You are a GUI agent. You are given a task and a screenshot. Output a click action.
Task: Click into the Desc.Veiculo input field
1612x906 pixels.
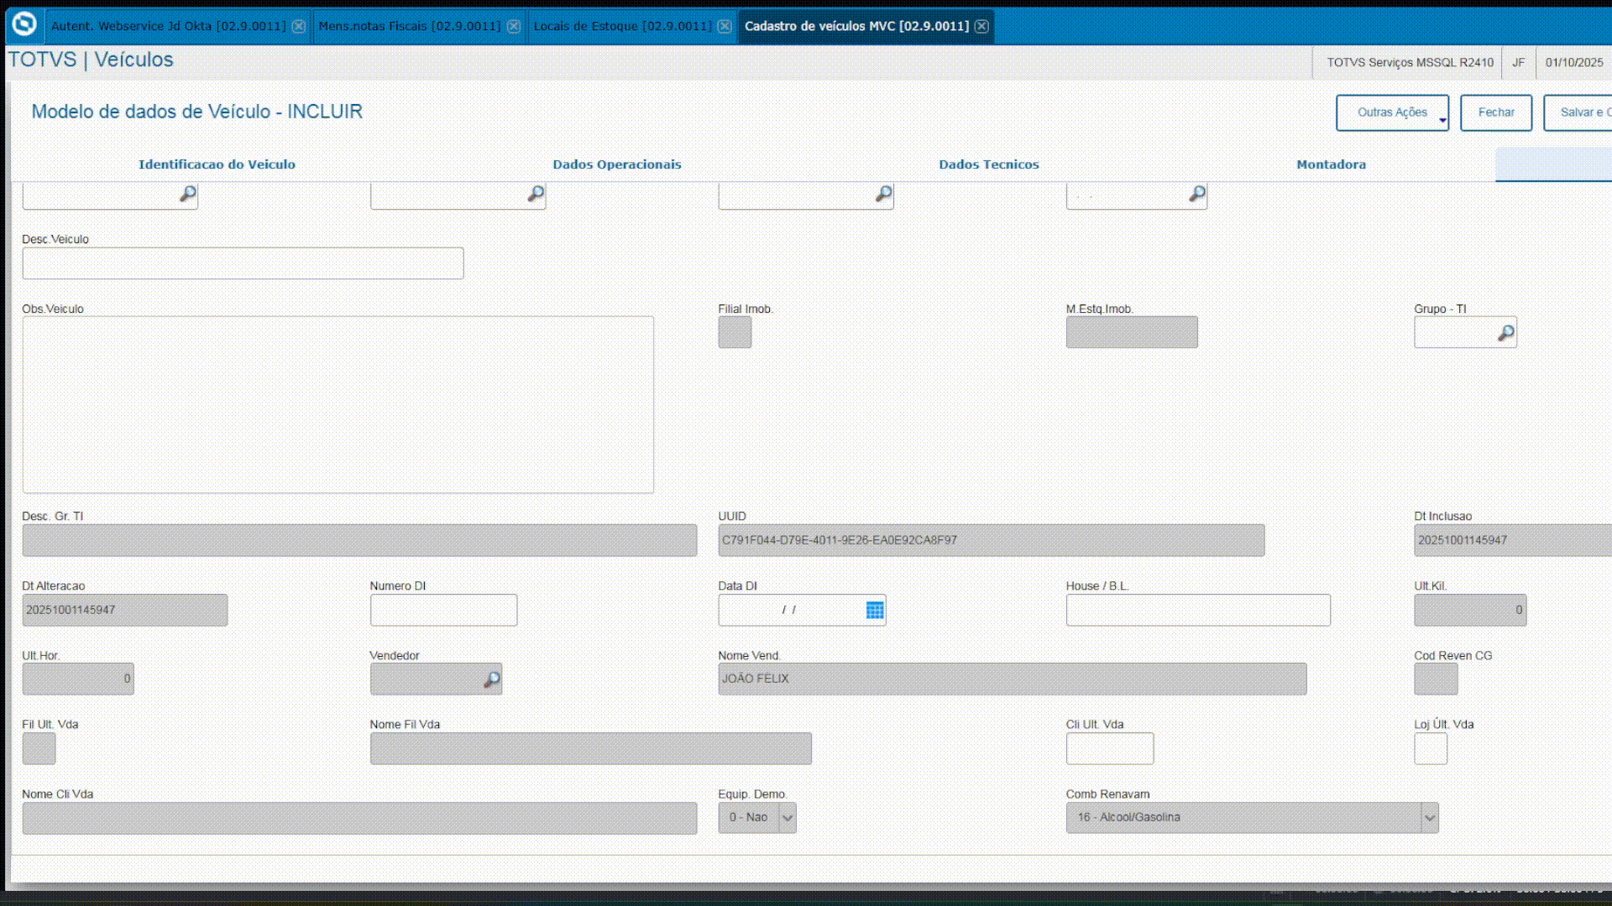pyautogui.click(x=243, y=263)
